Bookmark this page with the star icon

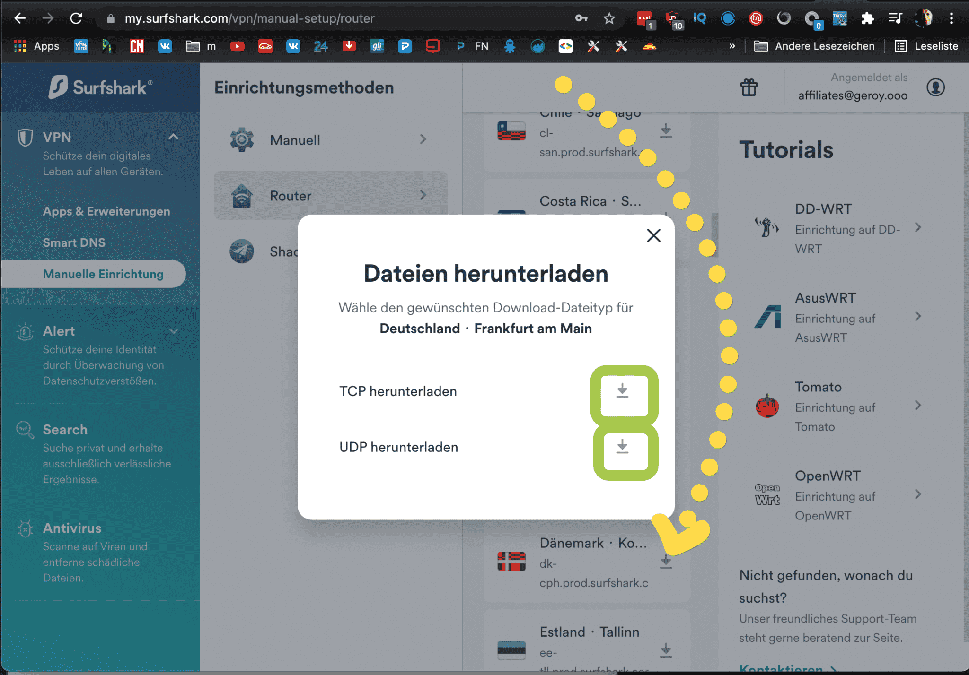pos(609,18)
